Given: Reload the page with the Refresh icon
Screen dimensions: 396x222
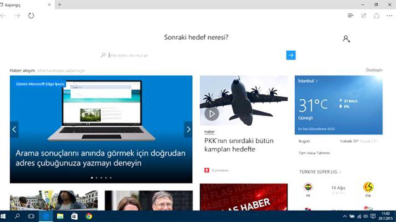Looking at the screenshot, I should tap(31, 15).
